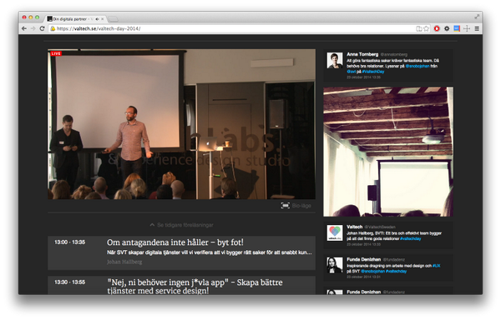Viewport: 501px width, 320px height.
Task: Click speaker name Johan Hallberg
Action: pos(124,262)
